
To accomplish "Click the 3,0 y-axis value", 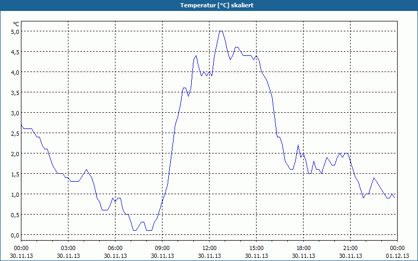I will point(15,113).
